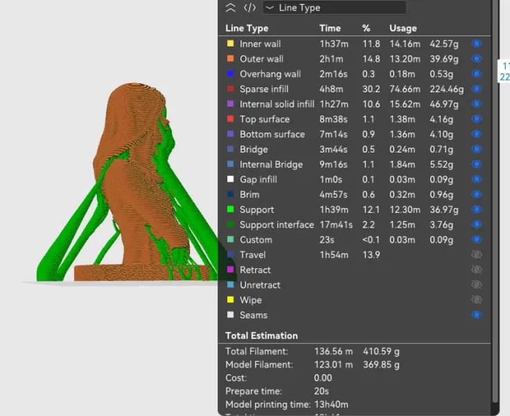
Task: Click the yellow Wipe color swatch
Action: 230,300
